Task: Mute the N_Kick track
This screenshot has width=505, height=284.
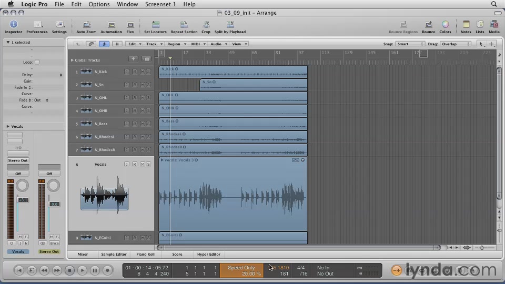Action: point(143,72)
